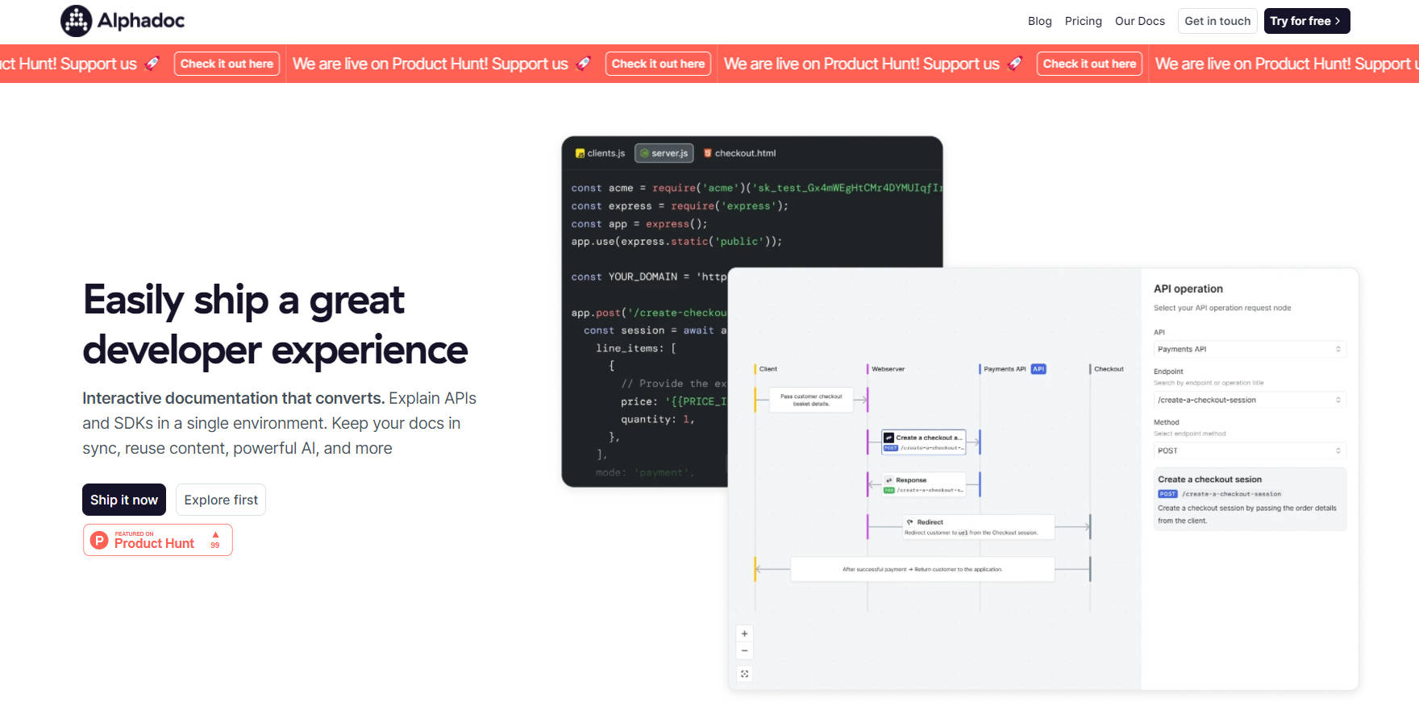This screenshot has height=718, width=1419.
Task: Click the Client lane header
Action: [x=767, y=369]
